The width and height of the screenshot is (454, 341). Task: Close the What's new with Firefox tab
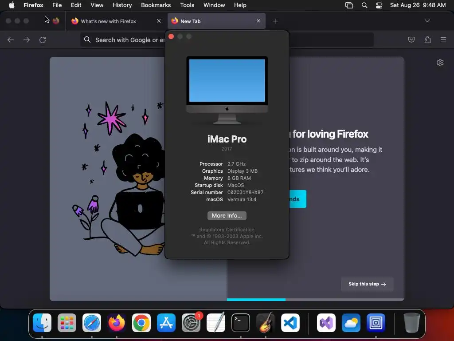[x=159, y=21]
